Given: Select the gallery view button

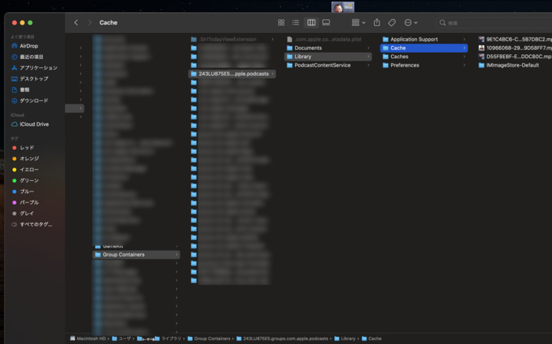Looking at the screenshot, I should (326, 23).
